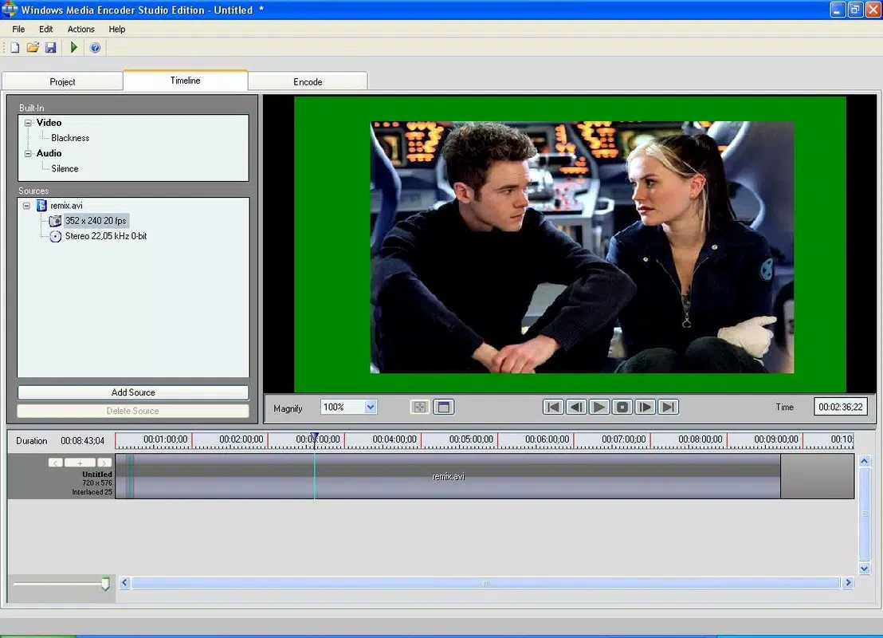Save the project with the floppy icon
The image size is (883, 638).
[51, 47]
